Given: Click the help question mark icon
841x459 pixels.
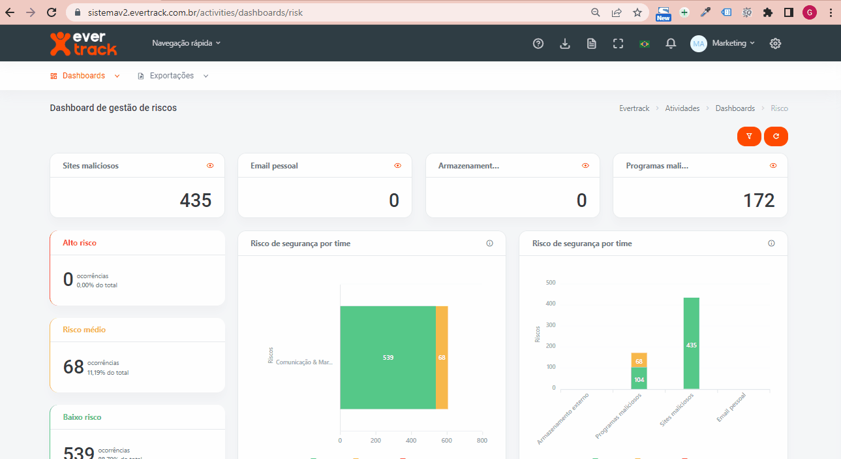Looking at the screenshot, I should [538, 44].
